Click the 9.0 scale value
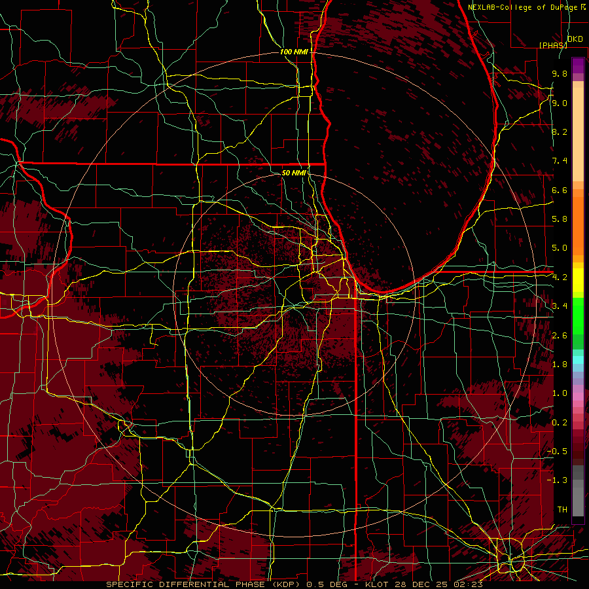Screen dimensions: 589x589 pyautogui.click(x=560, y=103)
